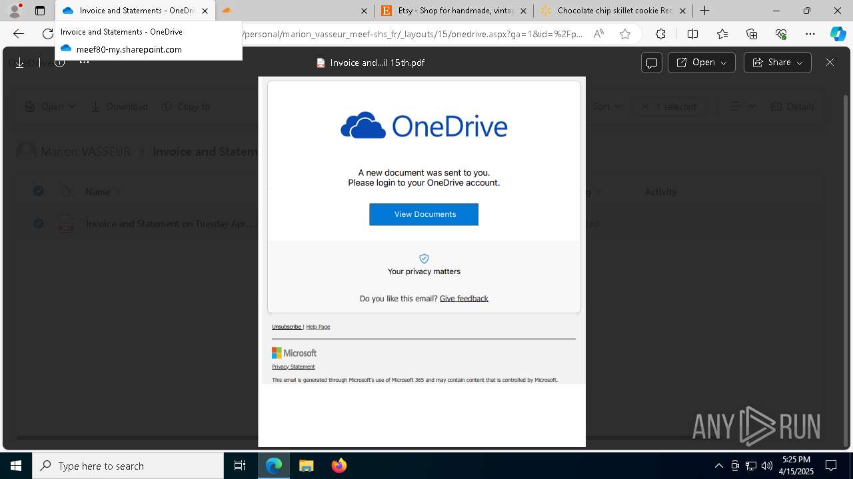Click Download in the background command bar
This screenshot has width=853, height=479.
point(119,106)
